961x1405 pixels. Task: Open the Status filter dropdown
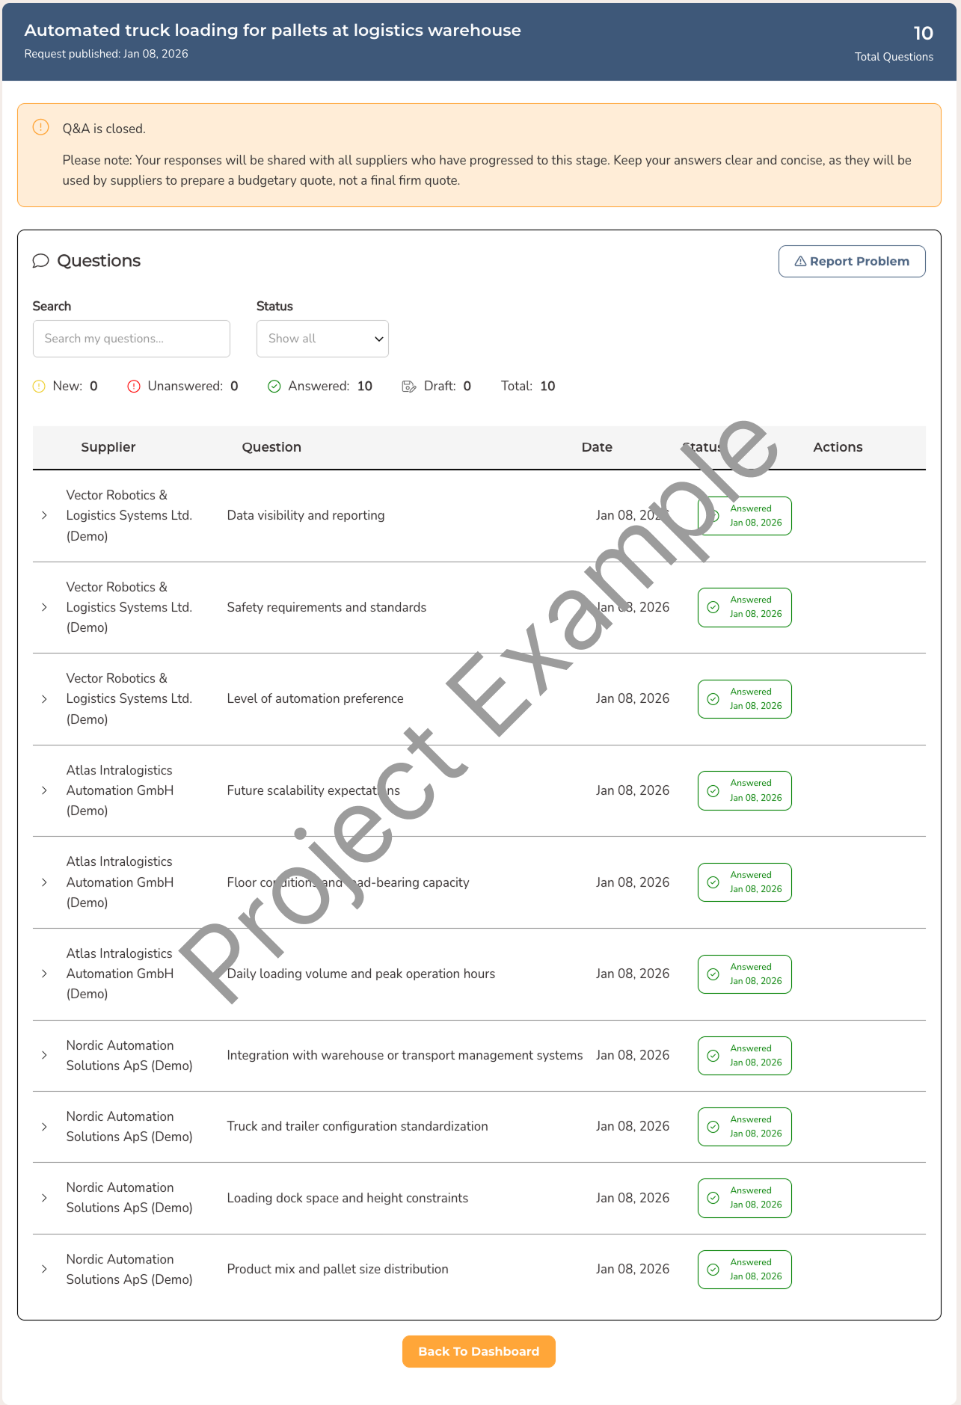click(322, 339)
